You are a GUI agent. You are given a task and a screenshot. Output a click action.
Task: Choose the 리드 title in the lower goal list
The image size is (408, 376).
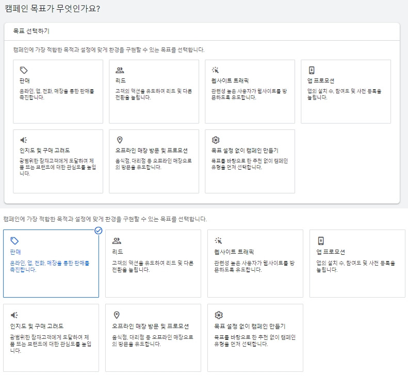(118, 252)
